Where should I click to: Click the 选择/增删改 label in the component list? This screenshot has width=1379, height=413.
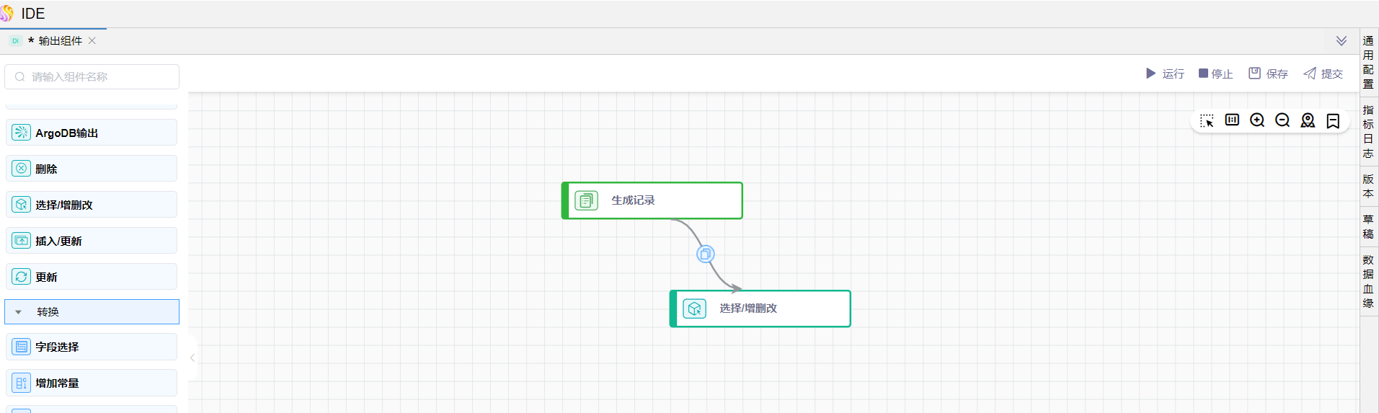point(64,205)
